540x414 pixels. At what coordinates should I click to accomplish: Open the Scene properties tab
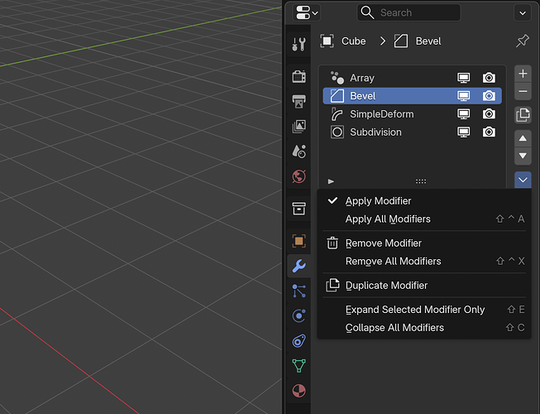[299, 152]
